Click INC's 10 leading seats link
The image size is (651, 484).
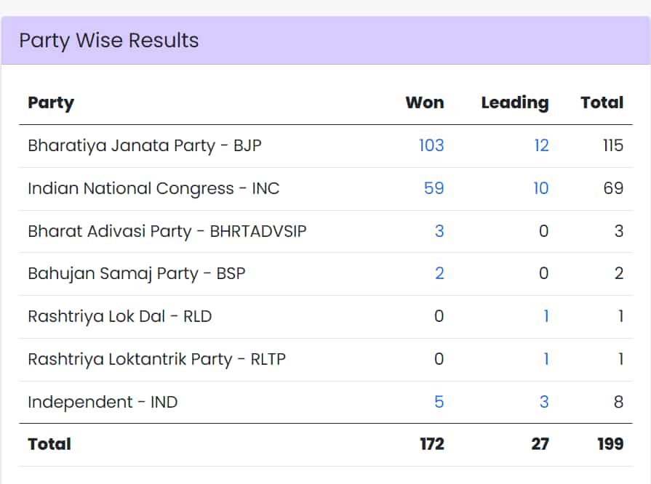click(x=540, y=188)
